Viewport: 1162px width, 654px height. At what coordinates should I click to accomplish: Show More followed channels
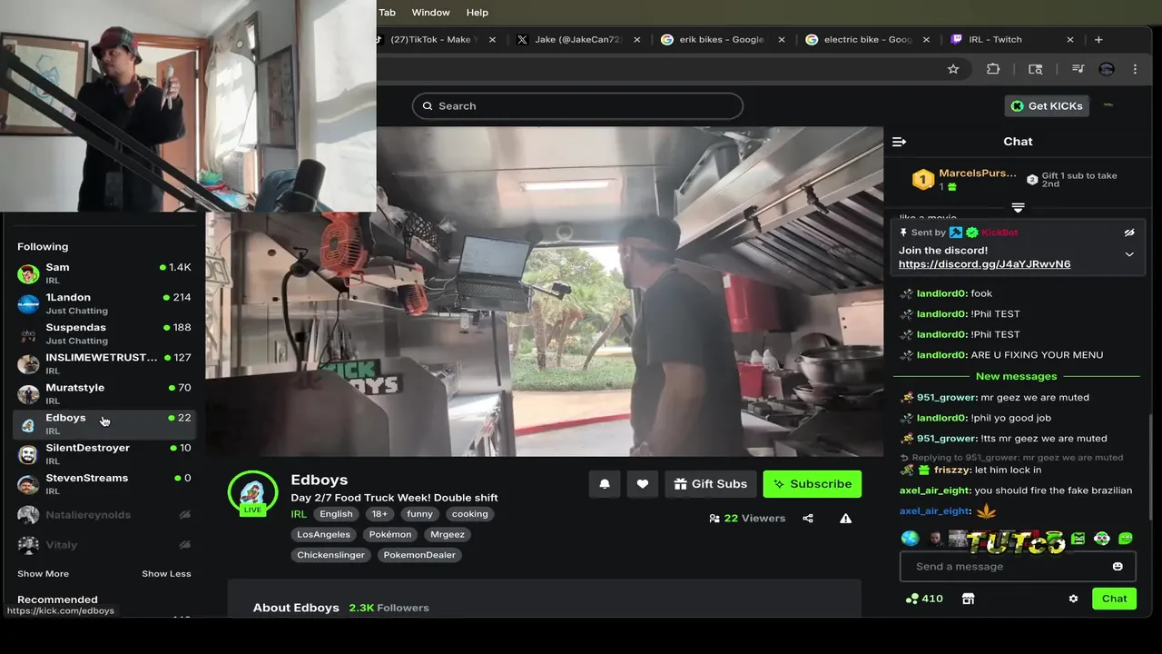pyautogui.click(x=43, y=574)
